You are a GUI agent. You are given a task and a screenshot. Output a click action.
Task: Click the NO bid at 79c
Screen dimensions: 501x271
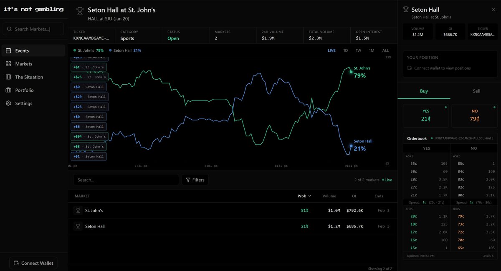(474, 216)
